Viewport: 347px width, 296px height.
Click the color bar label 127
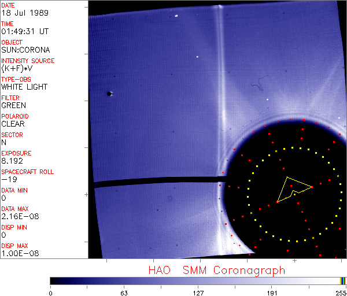click(x=198, y=293)
